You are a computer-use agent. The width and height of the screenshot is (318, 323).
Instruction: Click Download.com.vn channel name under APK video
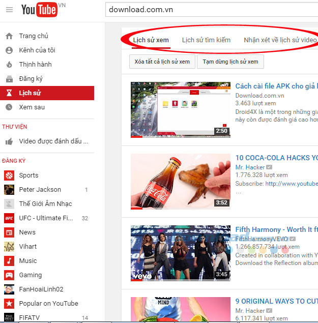tap(259, 96)
